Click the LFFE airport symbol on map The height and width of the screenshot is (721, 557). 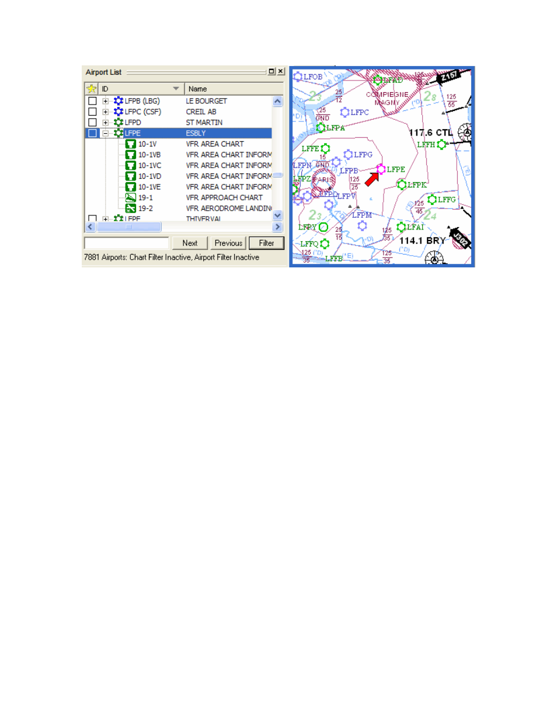325,148
